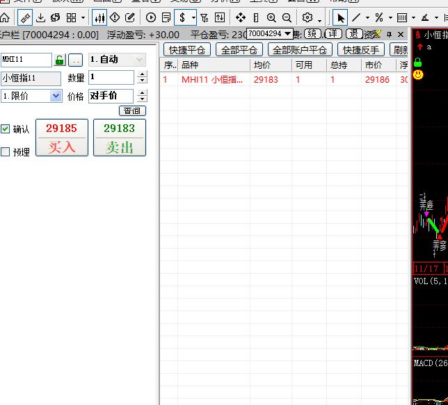Toggle the 确认 checkbox
This screenshot has height=405, width=448.
click(5, 129)
